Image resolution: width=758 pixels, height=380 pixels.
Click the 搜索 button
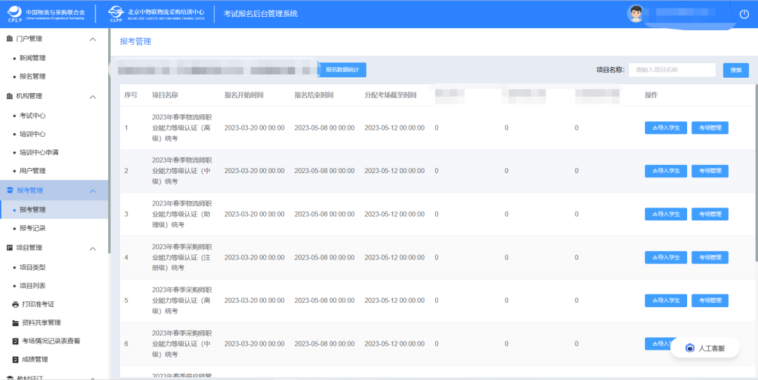click(736, 70)
